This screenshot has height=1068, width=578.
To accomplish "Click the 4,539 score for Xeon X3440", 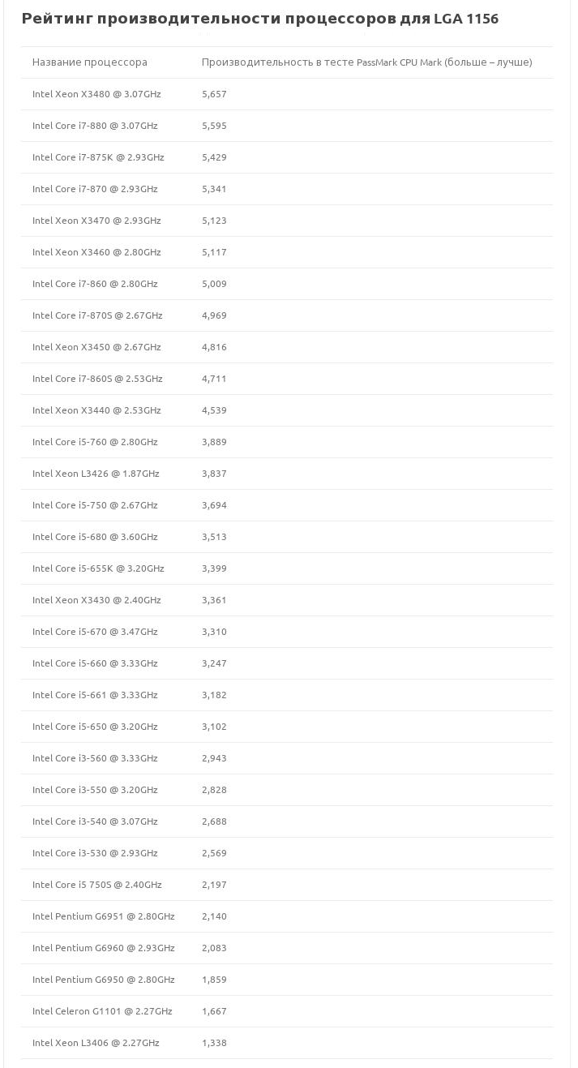I will tap(214, 410).
